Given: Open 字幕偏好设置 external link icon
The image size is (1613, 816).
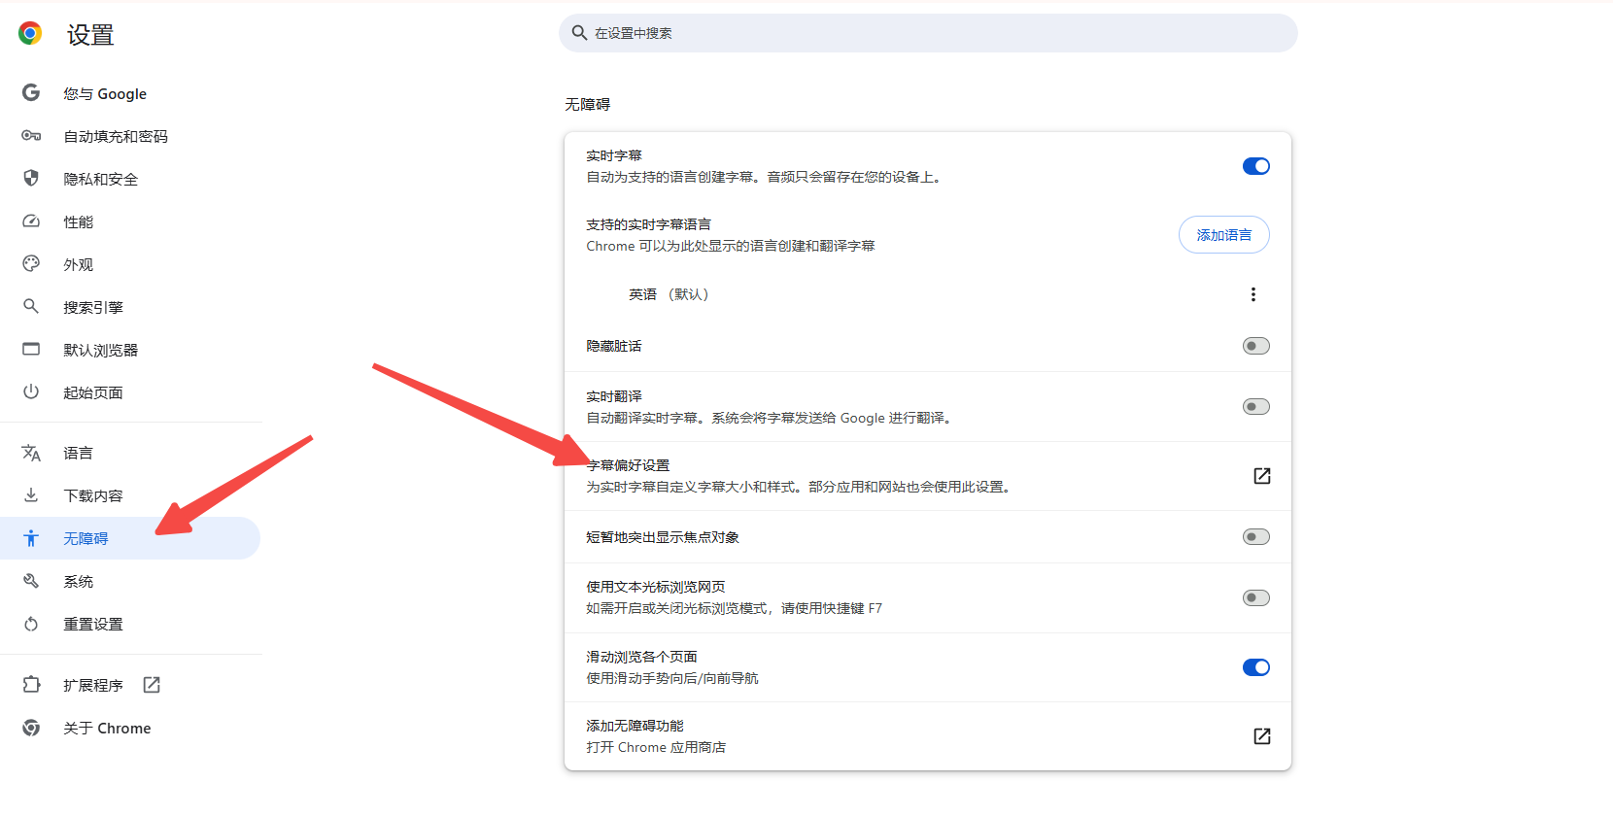Looking at the screenshot, I should (x=1262, y=476).
